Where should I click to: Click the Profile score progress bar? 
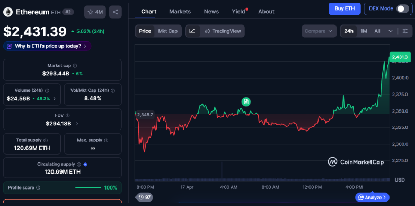(88, 188)
